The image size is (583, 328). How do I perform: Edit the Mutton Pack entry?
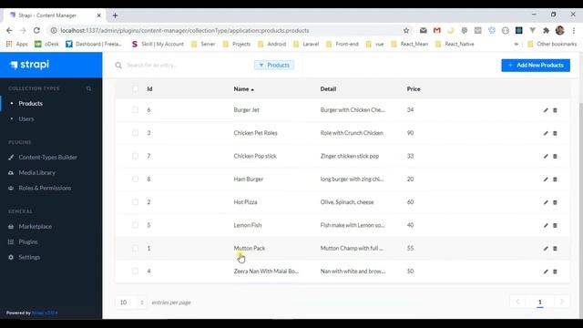click(546, 249)
